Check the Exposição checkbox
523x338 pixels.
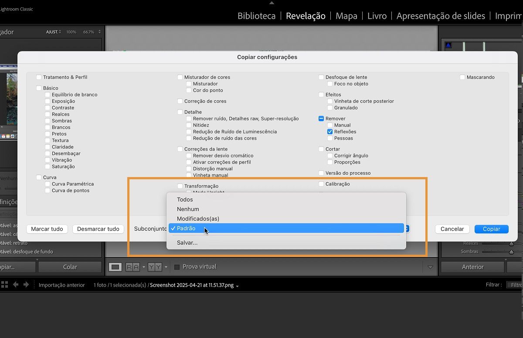(x=47, y=101)
